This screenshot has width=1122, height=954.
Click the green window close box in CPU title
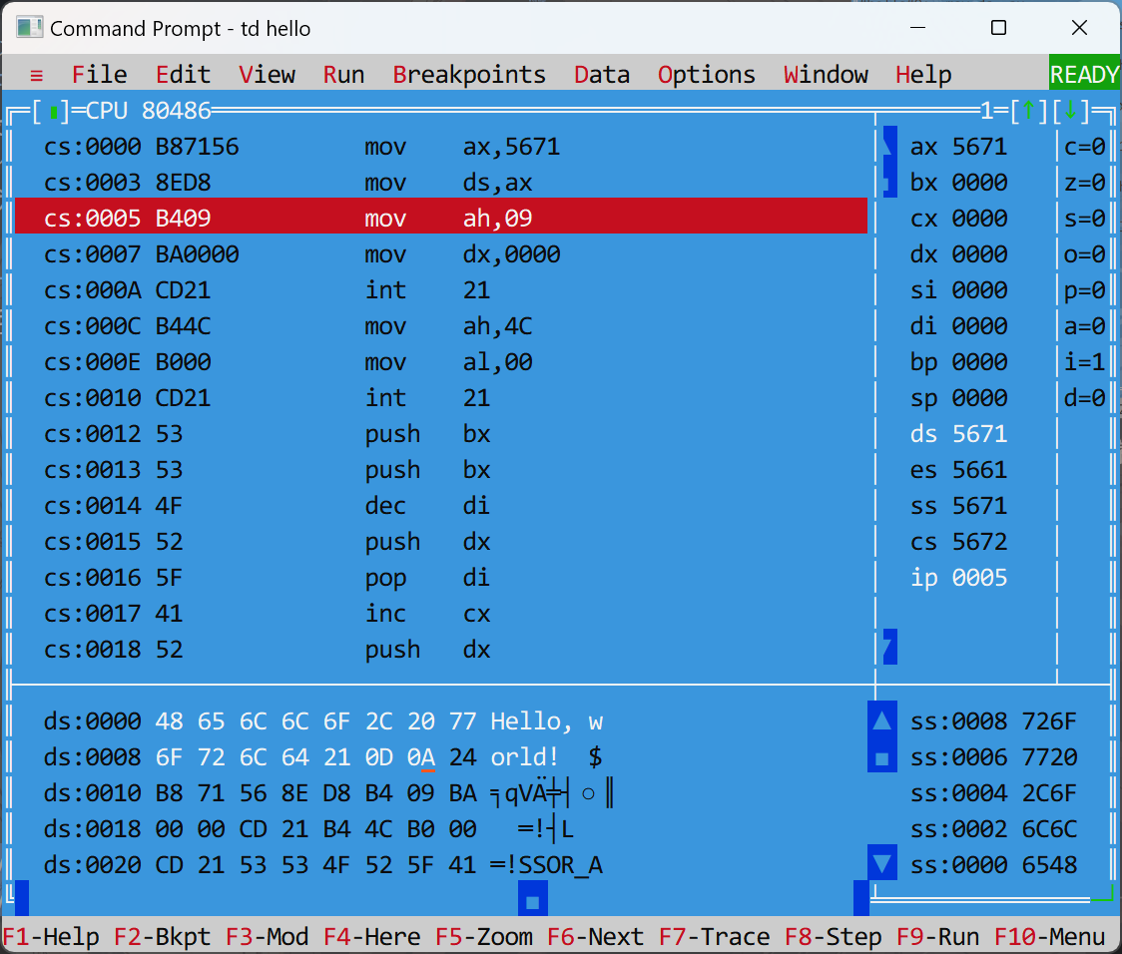click(53, 111)
